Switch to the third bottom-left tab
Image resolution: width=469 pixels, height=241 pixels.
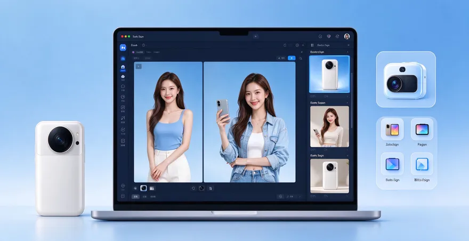point(153,197)
